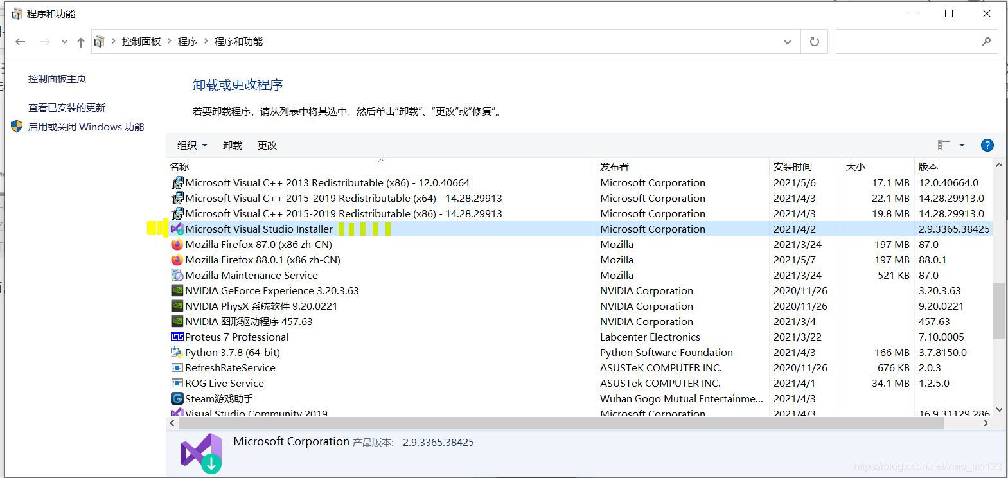
Task: Open the recent locations dropdown arrow
Action: pos(64,42)
